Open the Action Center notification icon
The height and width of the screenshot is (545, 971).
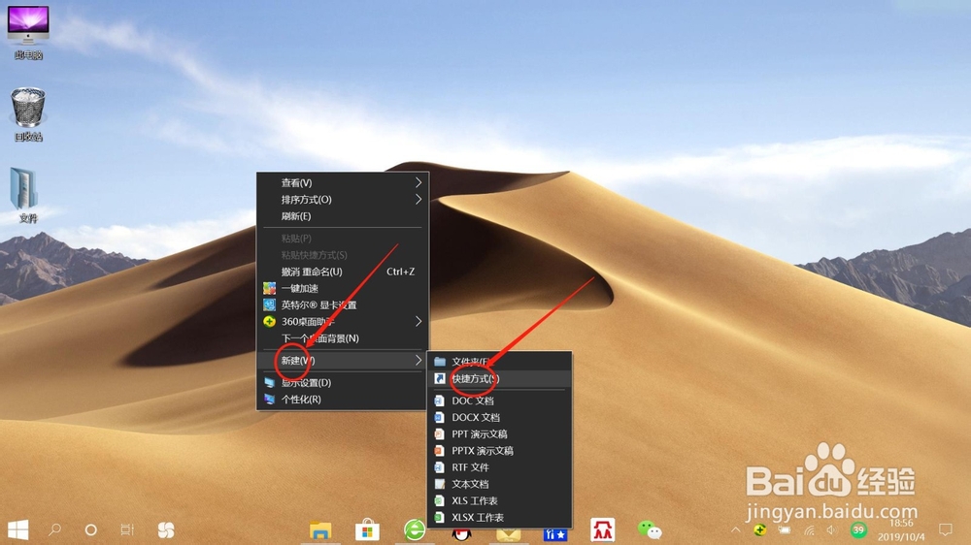click(x=945, y=530)
